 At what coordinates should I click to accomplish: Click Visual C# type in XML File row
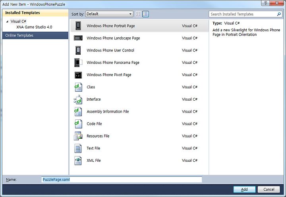pos(189,161)
